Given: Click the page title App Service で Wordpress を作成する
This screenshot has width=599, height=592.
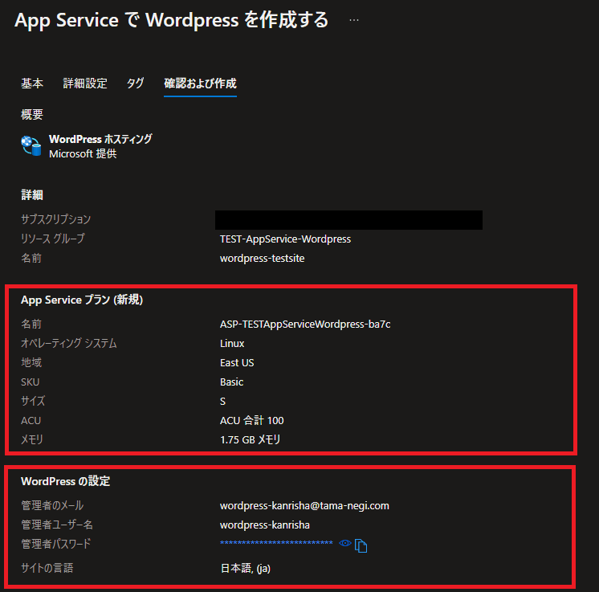Looking at the screenshot, I should coord(172,20).
